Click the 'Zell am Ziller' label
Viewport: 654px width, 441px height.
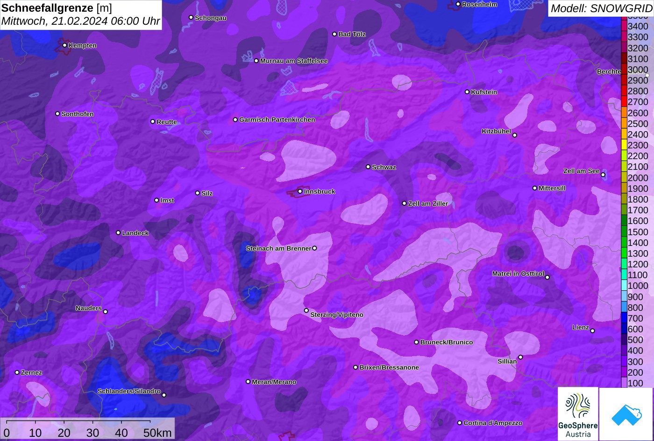(428, 203)
